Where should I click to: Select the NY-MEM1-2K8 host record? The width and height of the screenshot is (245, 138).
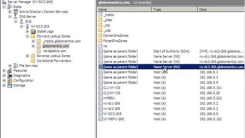[171, 119]
